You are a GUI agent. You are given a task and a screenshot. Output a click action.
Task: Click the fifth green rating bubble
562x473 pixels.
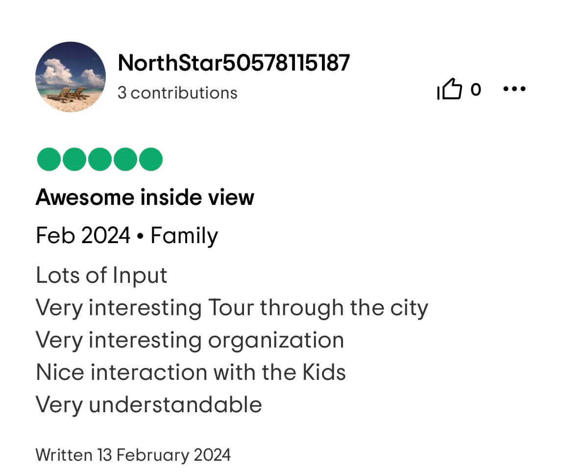[x=150, y=159]
